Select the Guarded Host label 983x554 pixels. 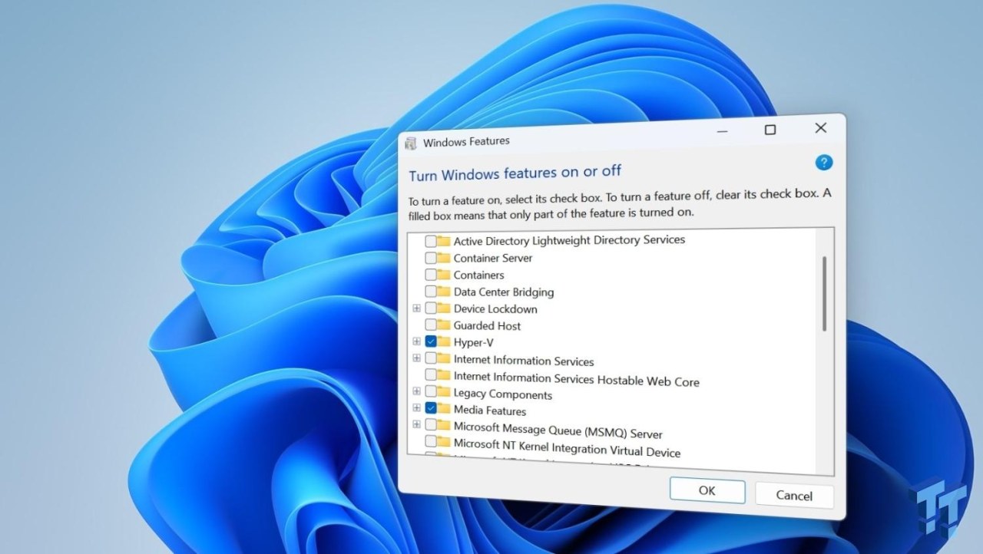click(x=487, y=325)
